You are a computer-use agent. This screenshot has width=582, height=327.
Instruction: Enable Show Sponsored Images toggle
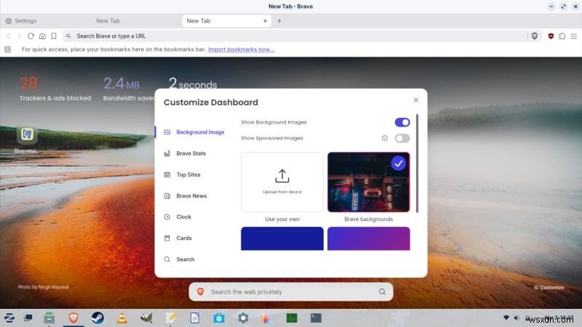tap(402, 138)
